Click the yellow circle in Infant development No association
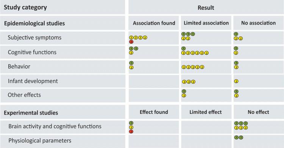This screenshot has width=284, height=148. (236, 81)
